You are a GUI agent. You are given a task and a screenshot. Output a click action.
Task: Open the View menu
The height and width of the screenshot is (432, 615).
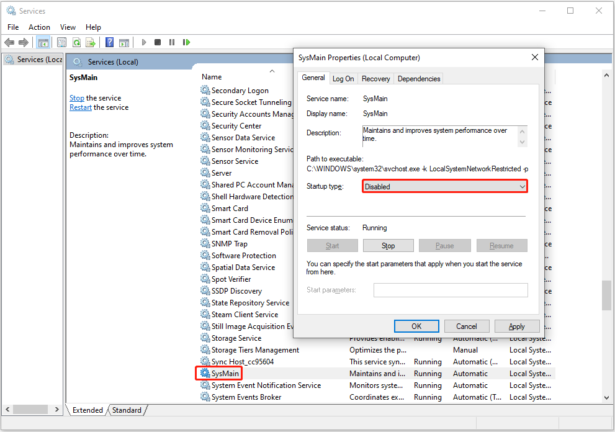click(x=68, y=27)
